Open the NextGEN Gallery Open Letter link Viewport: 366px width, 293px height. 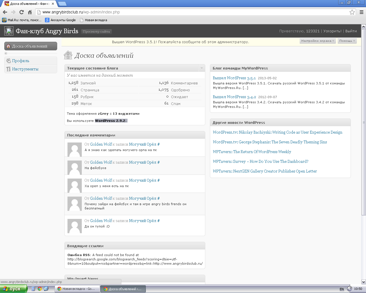(x=265, y=171)
